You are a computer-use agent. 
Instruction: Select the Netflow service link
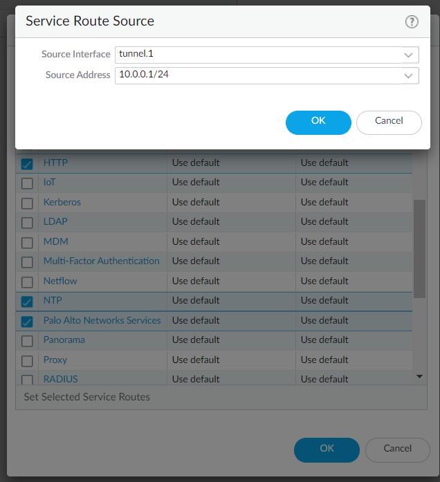pos(60,281)
